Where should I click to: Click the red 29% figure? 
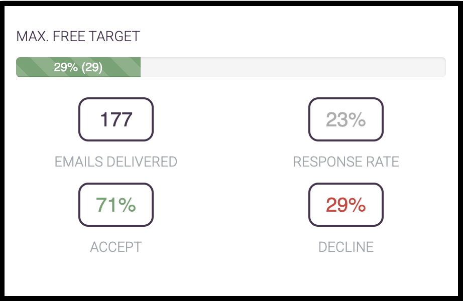click(x=346, y=205)
